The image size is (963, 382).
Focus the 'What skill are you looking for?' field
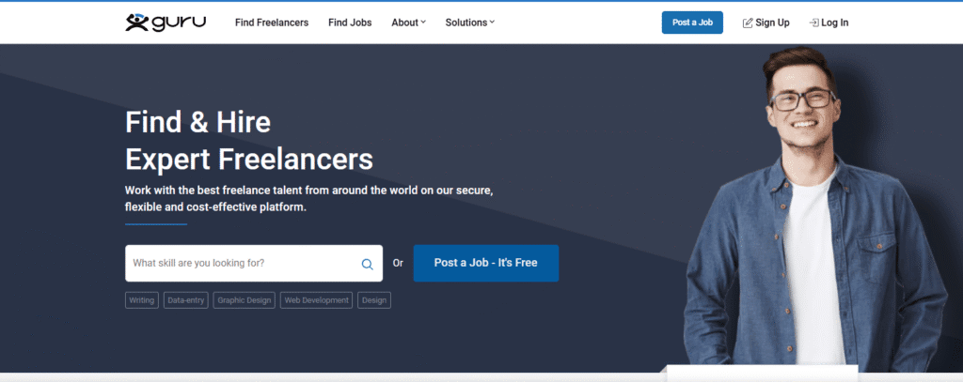[243, 264]
